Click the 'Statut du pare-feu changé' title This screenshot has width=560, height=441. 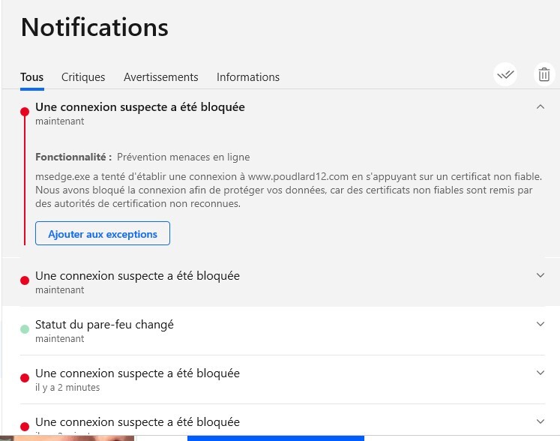[x=104, y=325]
